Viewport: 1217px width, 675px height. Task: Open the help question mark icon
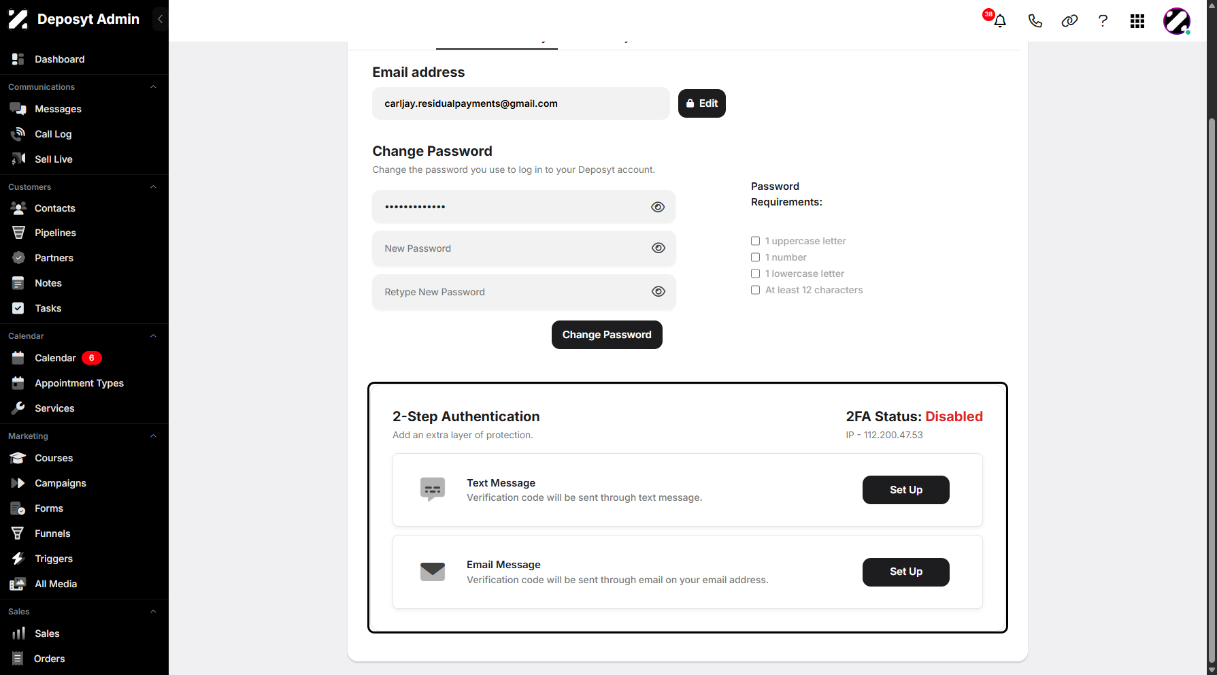(x=1103, y=21)
